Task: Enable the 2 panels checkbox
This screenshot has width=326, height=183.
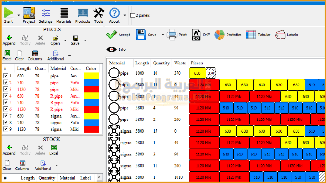Action: point(133,15)
